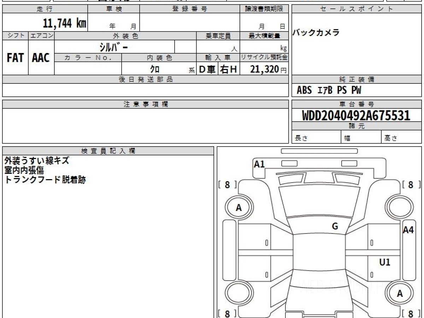The width and height of the screenshot is (424, 318).
Task: Select the note 外装うすい線キズ
Action: point(37,161)
